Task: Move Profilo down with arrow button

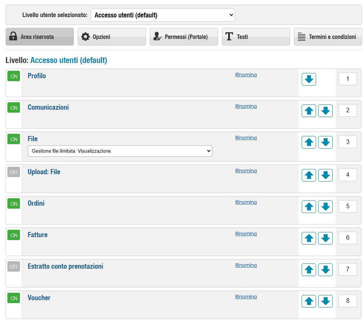Action: (309, 79)
